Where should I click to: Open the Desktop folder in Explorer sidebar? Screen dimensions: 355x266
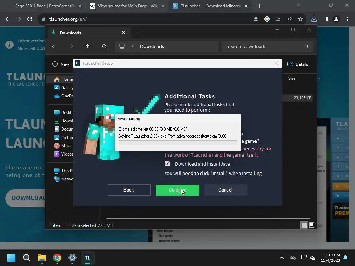(x=63, y=113)
